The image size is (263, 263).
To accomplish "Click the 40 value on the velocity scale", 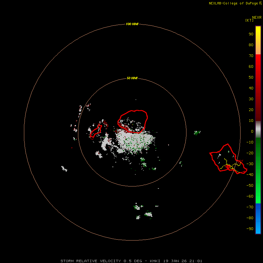I will pyautogui.click(x=251, y=88).
